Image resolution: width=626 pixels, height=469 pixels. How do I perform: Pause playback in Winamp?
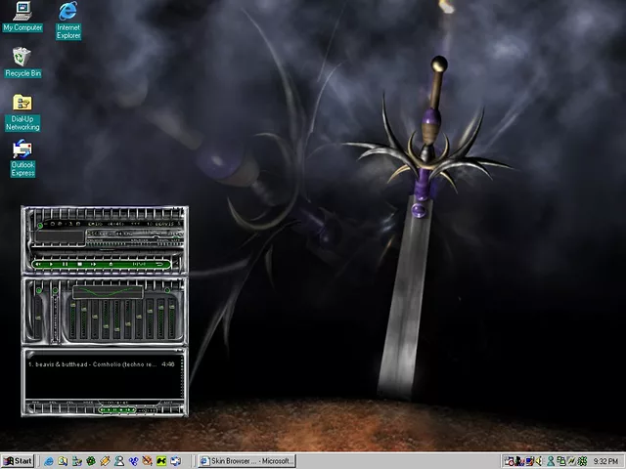pos(66,264)
